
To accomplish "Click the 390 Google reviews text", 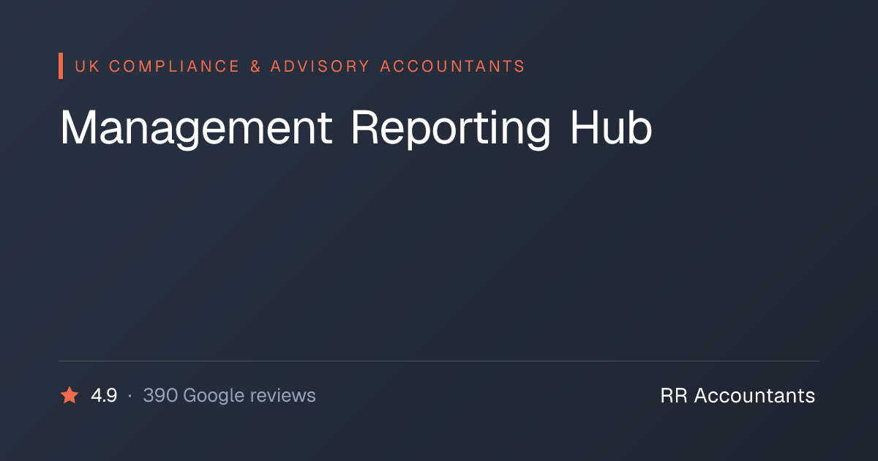I will (x=229, y=396).
